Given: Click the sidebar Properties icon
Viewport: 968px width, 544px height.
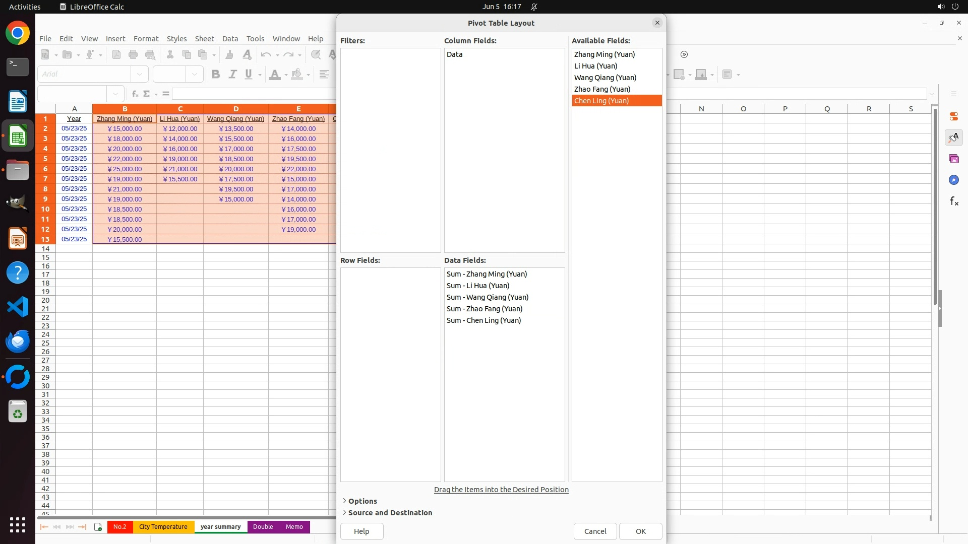Looking at the screenshot, I should [x=953, y=116].
